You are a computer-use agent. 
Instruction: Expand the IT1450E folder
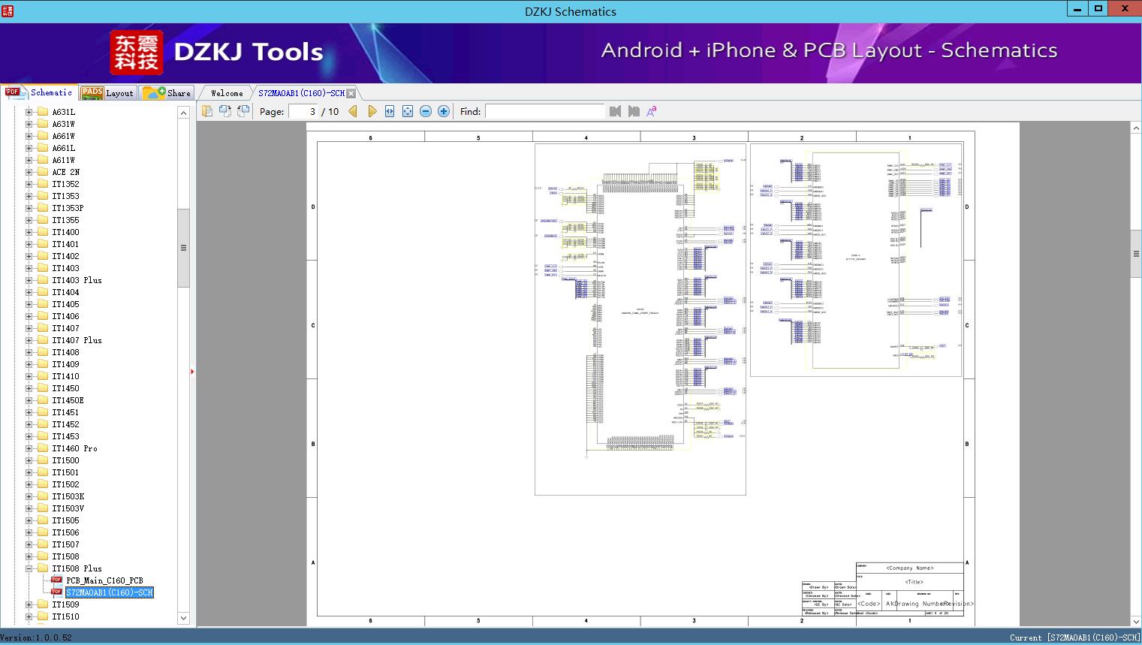[29, 400]
